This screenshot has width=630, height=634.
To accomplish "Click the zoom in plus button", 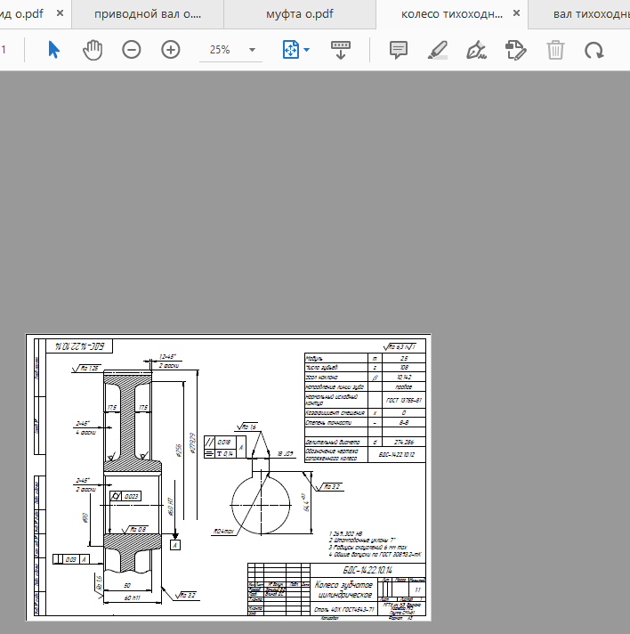I will [x=171, y=50].
